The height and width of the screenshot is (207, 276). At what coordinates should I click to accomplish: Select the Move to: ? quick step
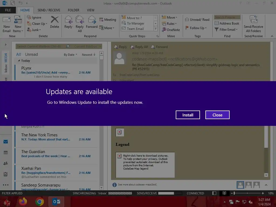[x=137, y=18]
